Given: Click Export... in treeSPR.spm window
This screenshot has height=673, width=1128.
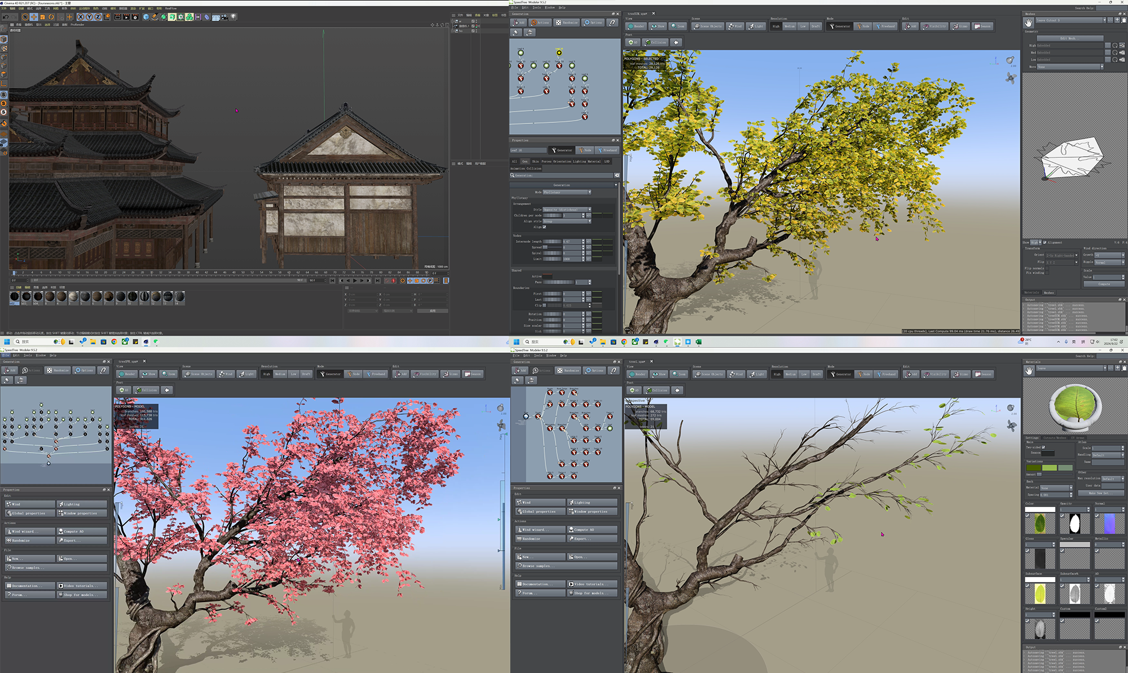Looking at the screenshot, I should pyautogui.click(x=81, y=540).
